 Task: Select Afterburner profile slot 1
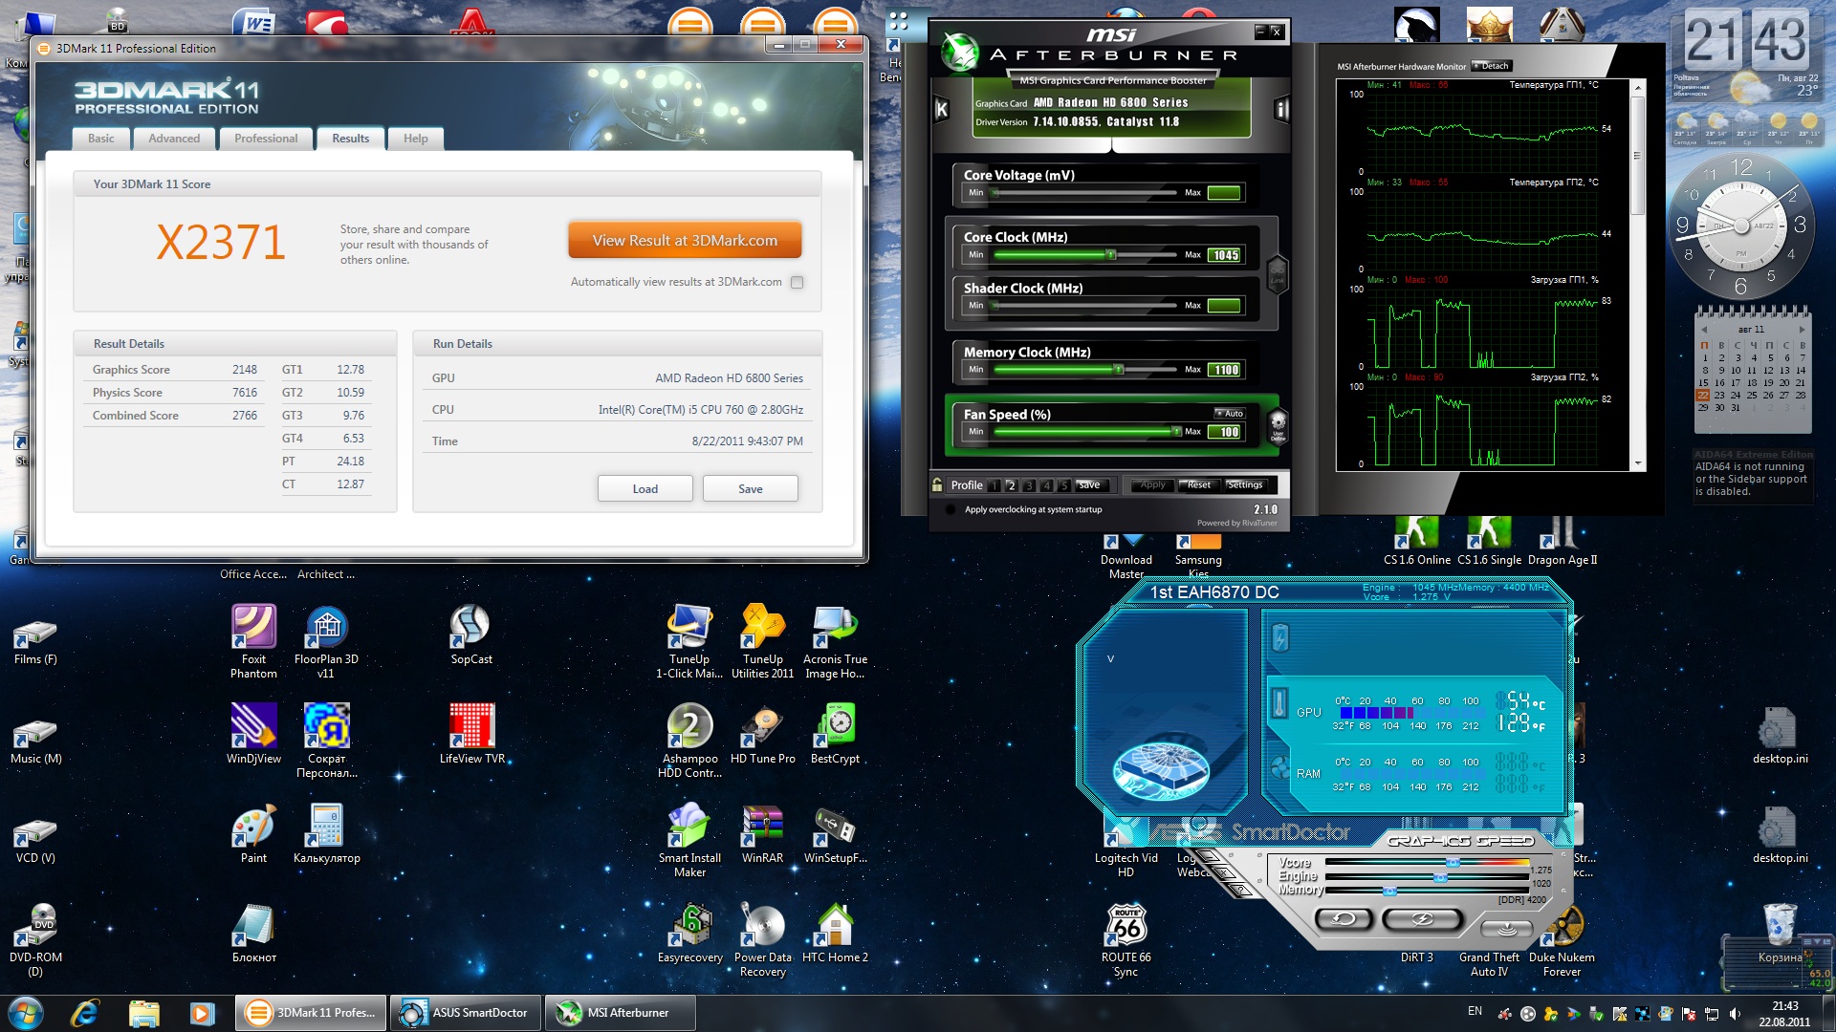[x=994, y=485]
